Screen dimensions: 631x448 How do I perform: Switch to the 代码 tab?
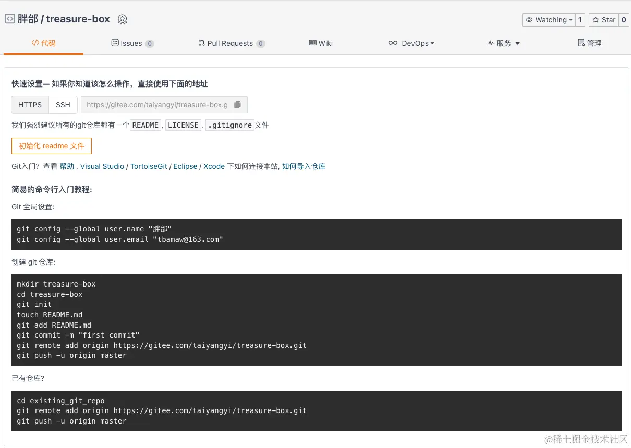(x=44, y=43)
